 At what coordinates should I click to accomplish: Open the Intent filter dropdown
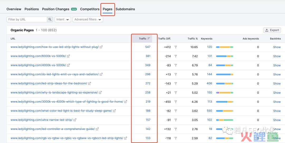[63, 19]
